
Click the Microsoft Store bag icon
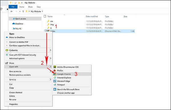(x=55, y=89)
